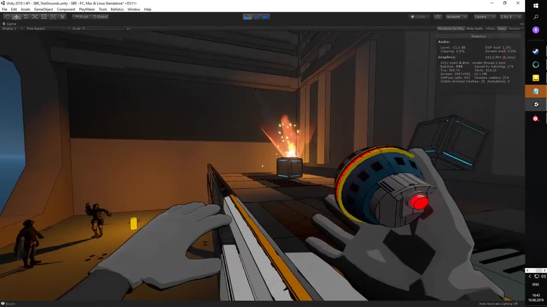Open the Free Aspect dropdown
The height and width of the screenshot is (307, 547).
[48, 29]
